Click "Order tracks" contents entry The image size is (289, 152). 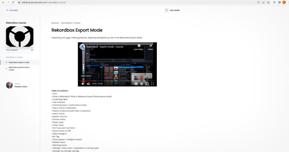[58, 125]
